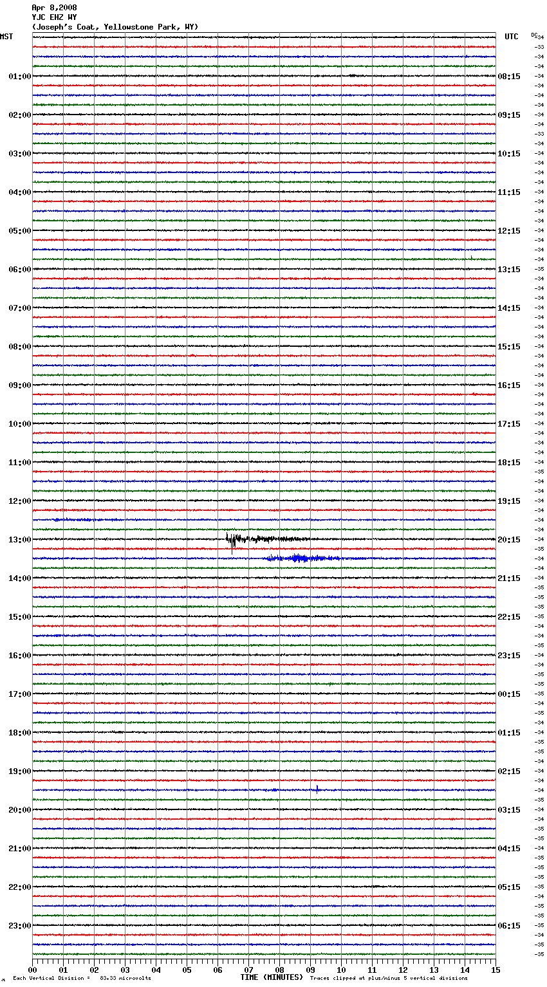Click the 'Each Vertical Division = 83.33 microvolts' note
The image size is (547, 987).
[x=82, y=979]
